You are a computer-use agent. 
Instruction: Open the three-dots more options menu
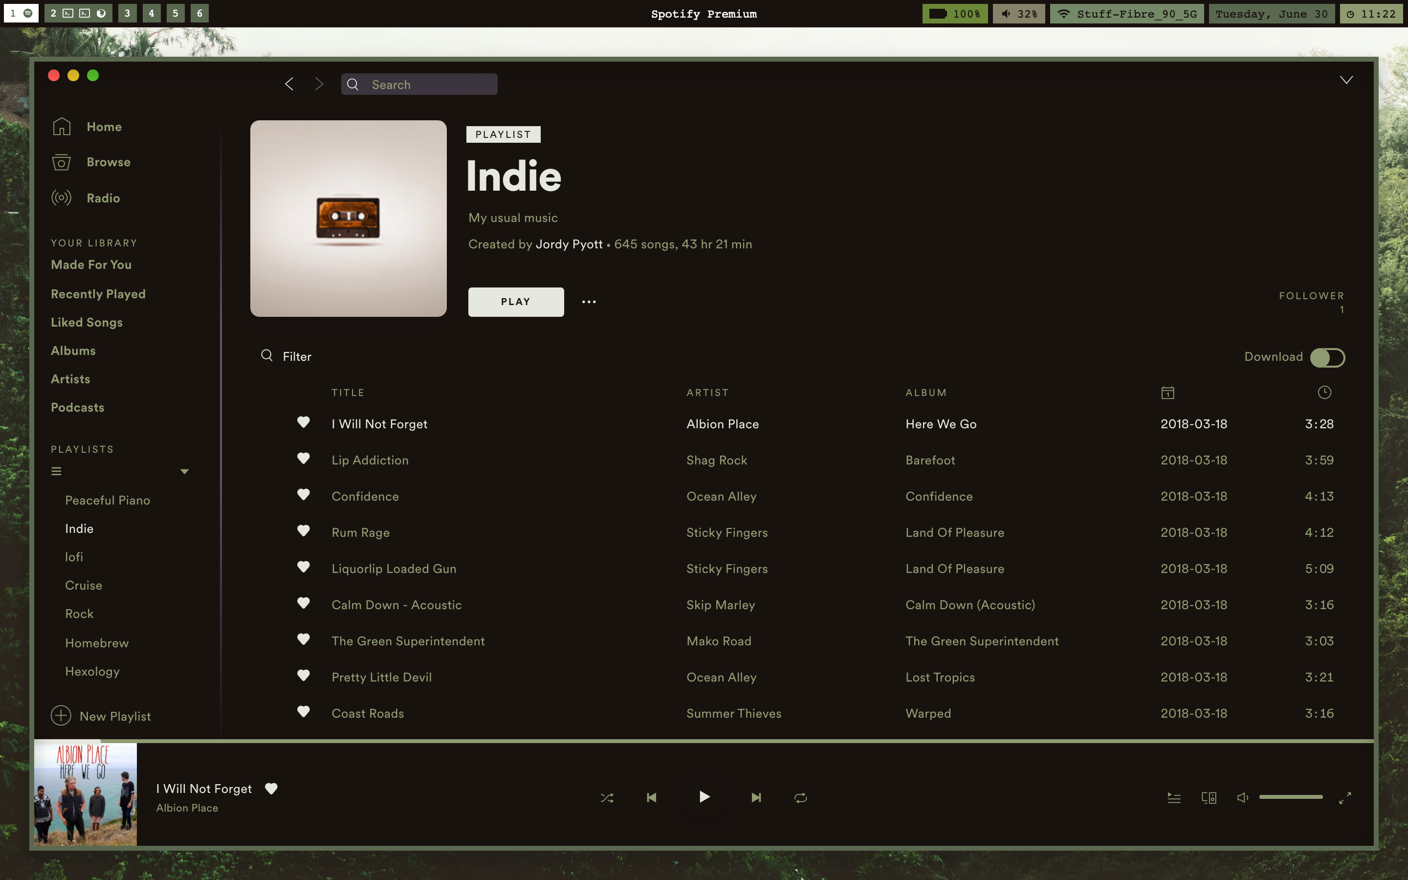(x=589, y=302)
